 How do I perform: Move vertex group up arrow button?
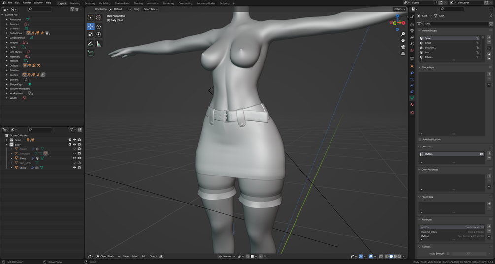tap(489, 54)
